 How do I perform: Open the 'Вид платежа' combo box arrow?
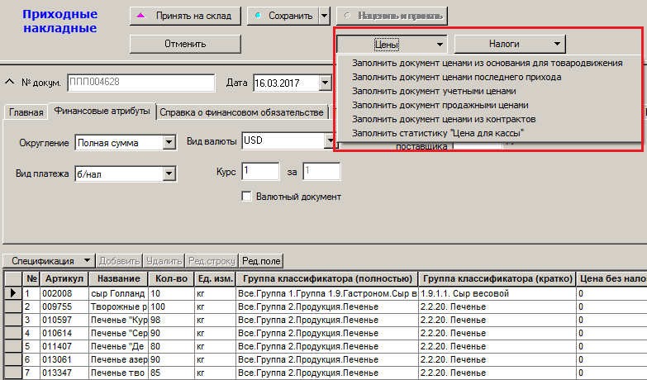coord(169,173)
